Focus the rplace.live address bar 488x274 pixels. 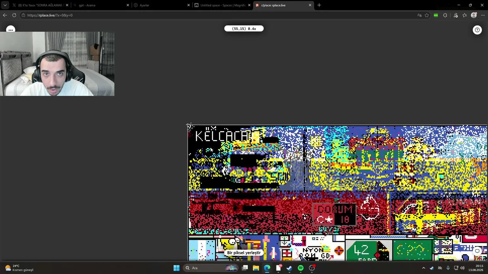217,15
